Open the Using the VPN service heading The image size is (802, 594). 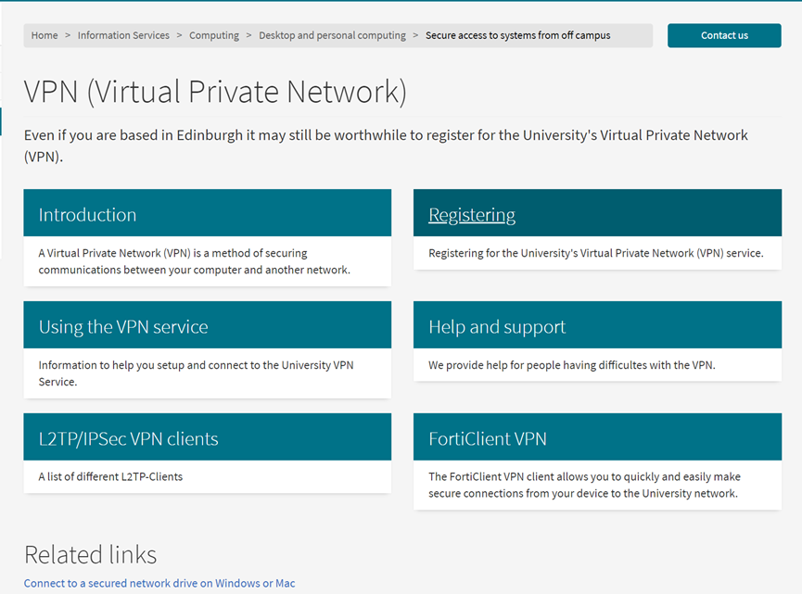click(123, 327)
